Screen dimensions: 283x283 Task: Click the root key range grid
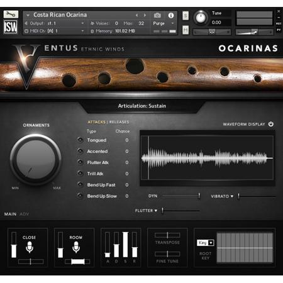click(245, 247)
